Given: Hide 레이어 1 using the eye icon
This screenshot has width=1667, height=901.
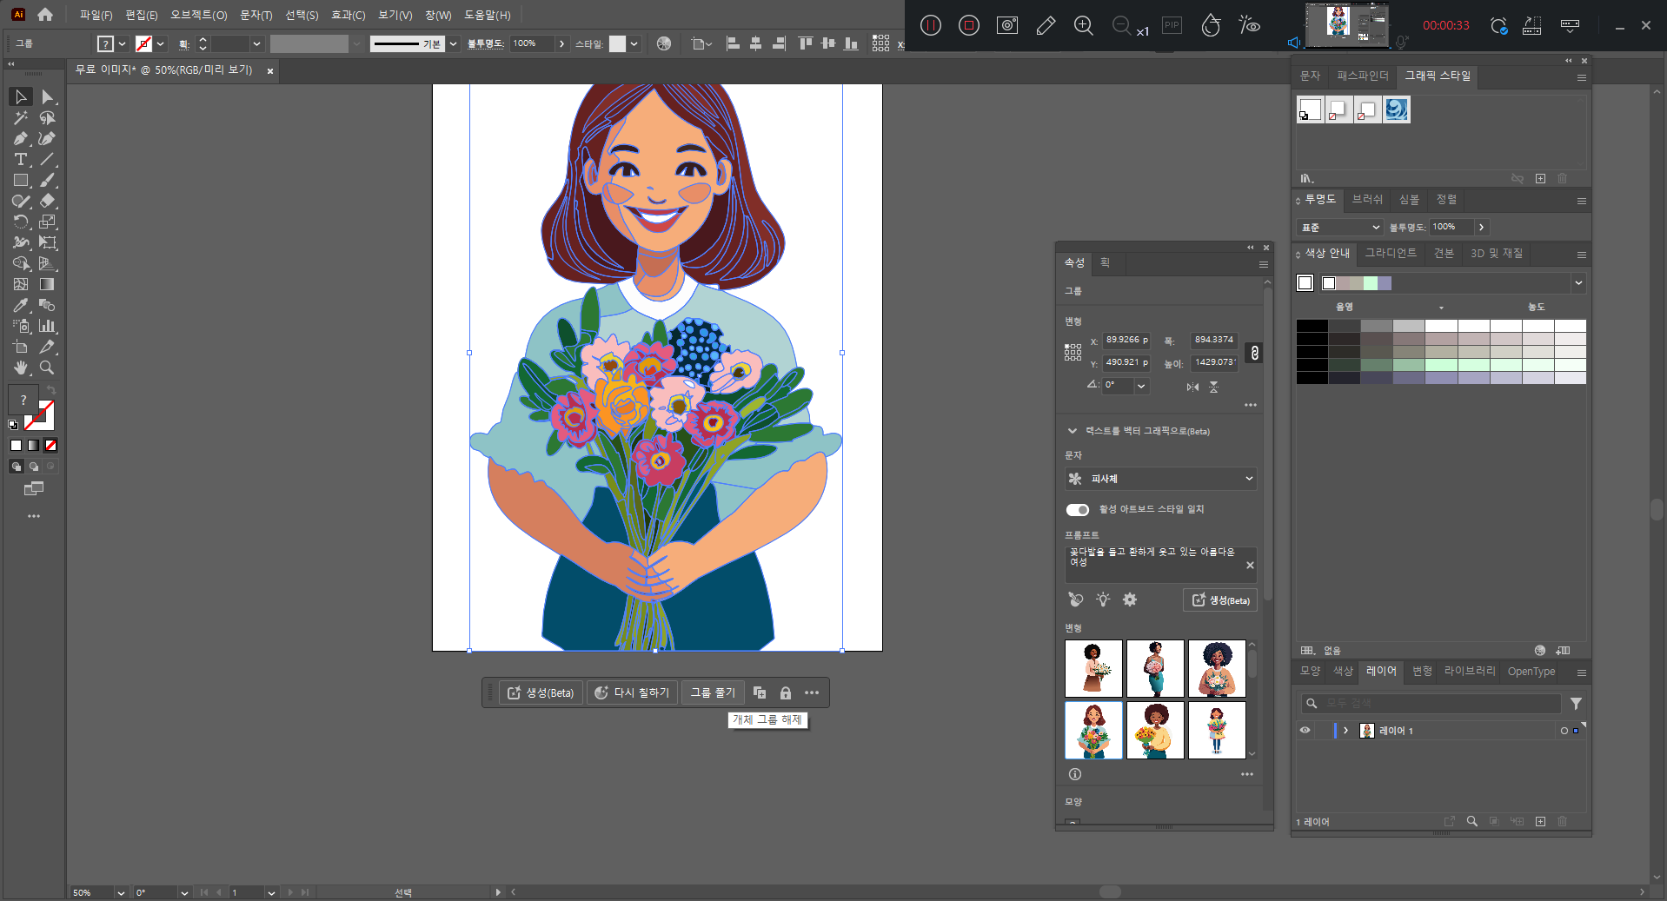Looking at the screenshot, I should point(1305,731).
